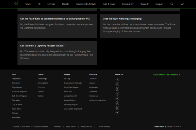Open Cookie Settings link
The width and height of the screenshot is (196, 130).
[x=104, y=126]
